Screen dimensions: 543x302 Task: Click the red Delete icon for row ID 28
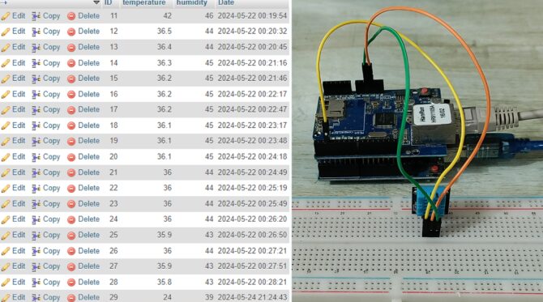pos(71,283)
